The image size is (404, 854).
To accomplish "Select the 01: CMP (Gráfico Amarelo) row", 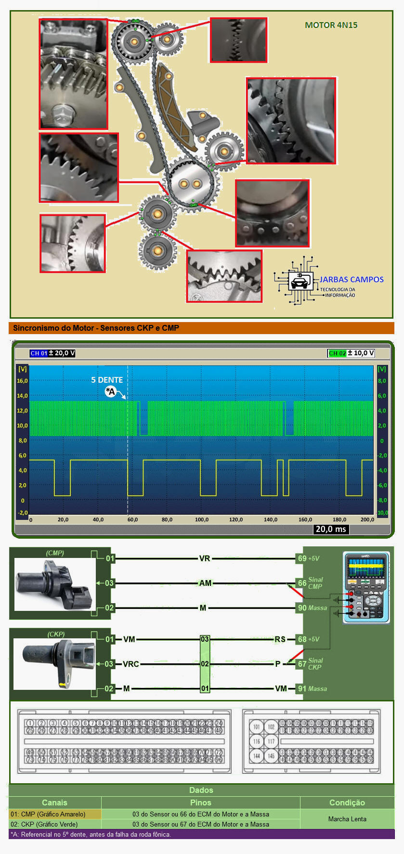I will click(55, 814).
